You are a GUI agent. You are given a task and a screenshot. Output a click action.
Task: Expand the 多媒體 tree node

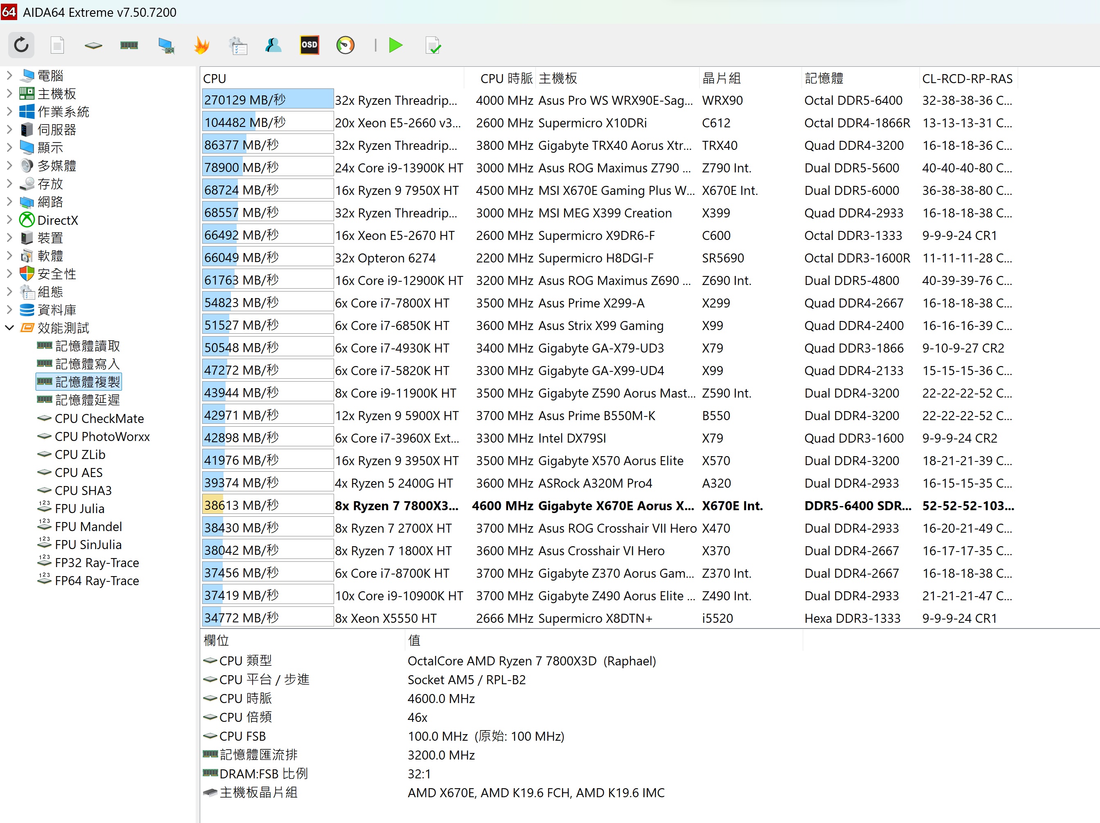pos(9,165)
